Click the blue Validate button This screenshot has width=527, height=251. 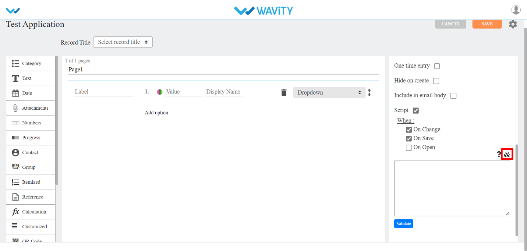pyautogui.click(x=403, y=224)
